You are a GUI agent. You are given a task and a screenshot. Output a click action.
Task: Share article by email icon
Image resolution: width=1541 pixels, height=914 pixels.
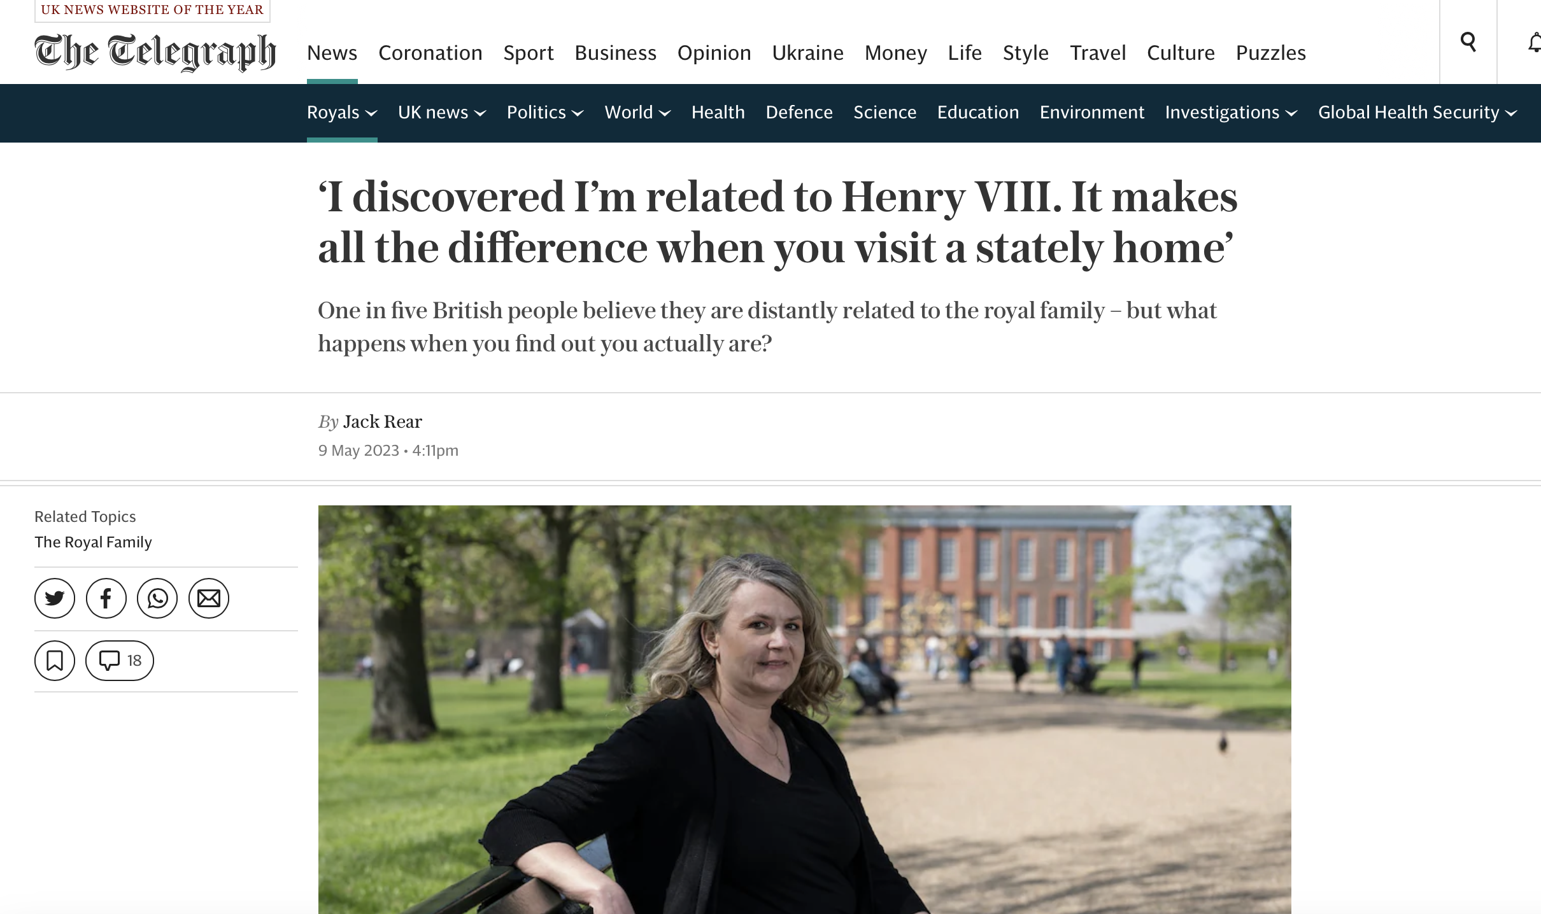click(209, 598)
